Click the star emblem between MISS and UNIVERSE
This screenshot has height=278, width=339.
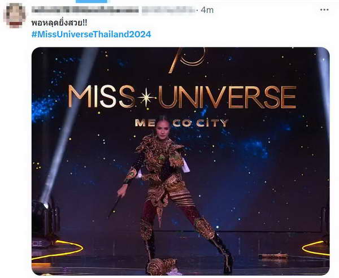tap(146, 98)
